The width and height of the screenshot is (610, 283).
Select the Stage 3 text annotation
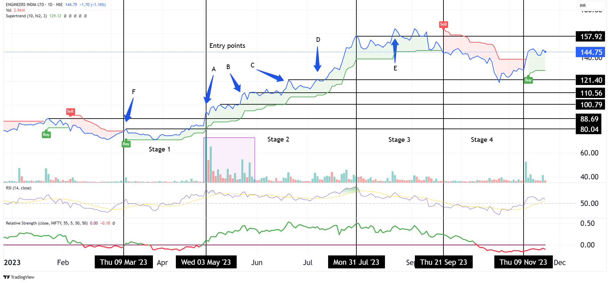399,140
